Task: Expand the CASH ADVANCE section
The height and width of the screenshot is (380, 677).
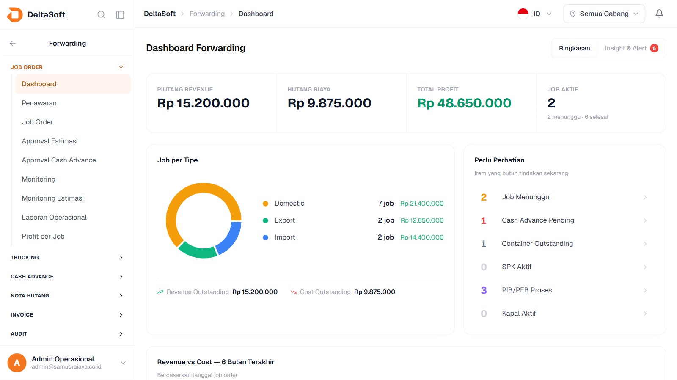Action: pos(68,276)
